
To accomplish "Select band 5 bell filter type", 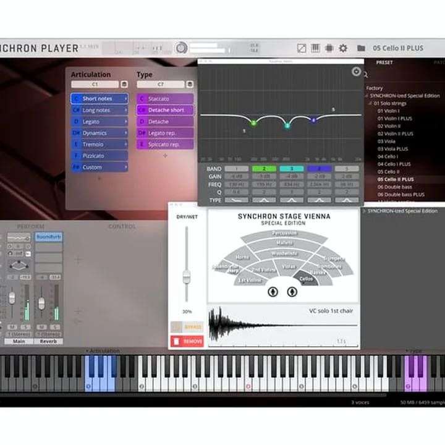I will point(347,200).
